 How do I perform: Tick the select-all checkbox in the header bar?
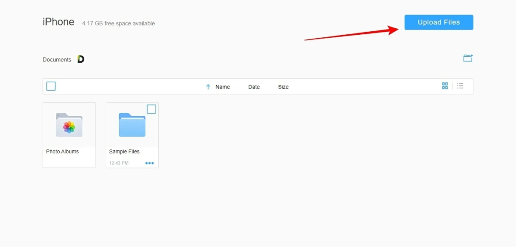pyautogui.click(x=51, y=86)
